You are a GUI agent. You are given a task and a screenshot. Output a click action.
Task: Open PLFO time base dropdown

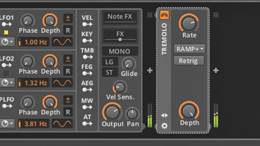[x=7, y=124]
